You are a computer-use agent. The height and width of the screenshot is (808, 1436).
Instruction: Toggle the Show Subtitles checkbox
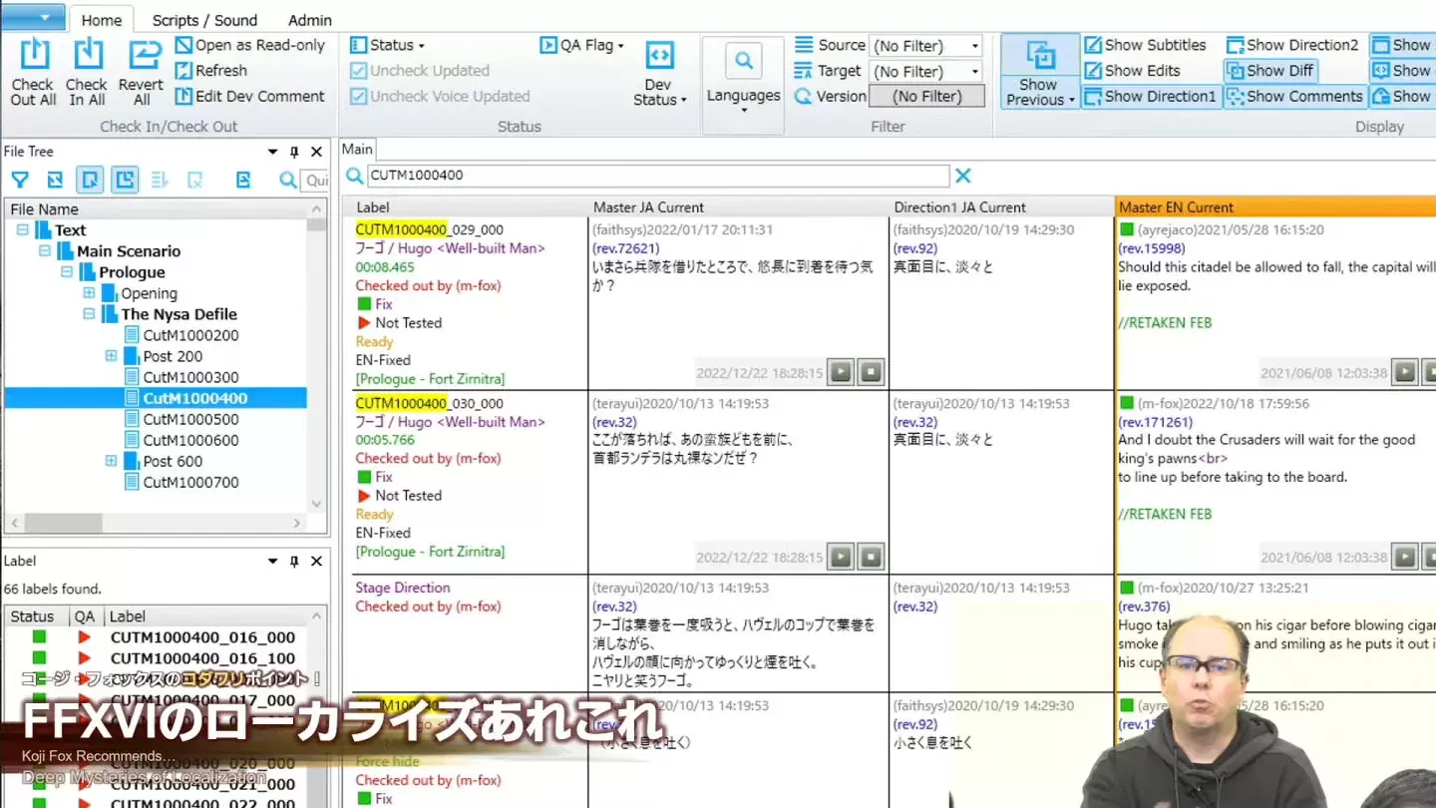coord(1093,45)
